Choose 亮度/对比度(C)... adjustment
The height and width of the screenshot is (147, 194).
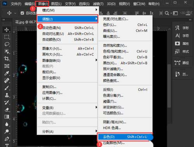coord(125,19)
